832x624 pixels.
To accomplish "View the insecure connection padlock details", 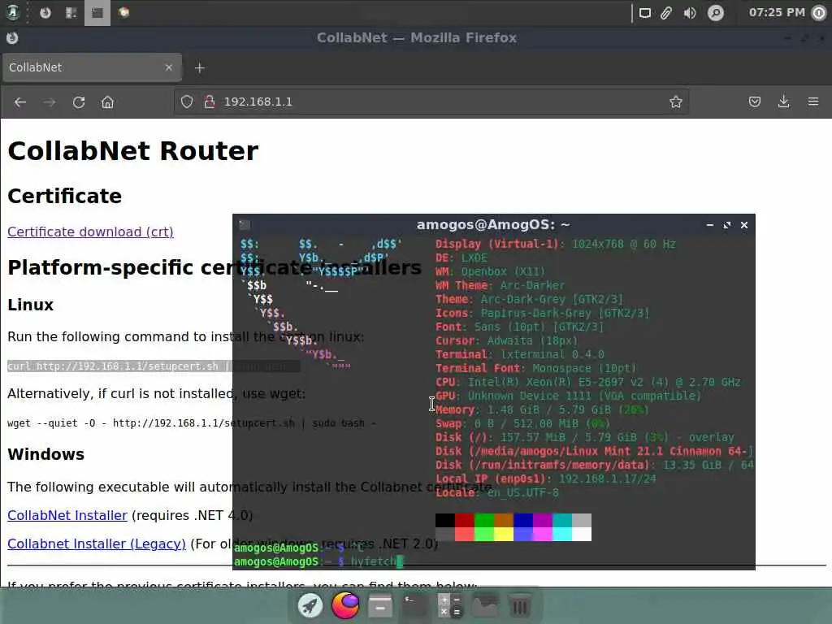I will [210, 102].
